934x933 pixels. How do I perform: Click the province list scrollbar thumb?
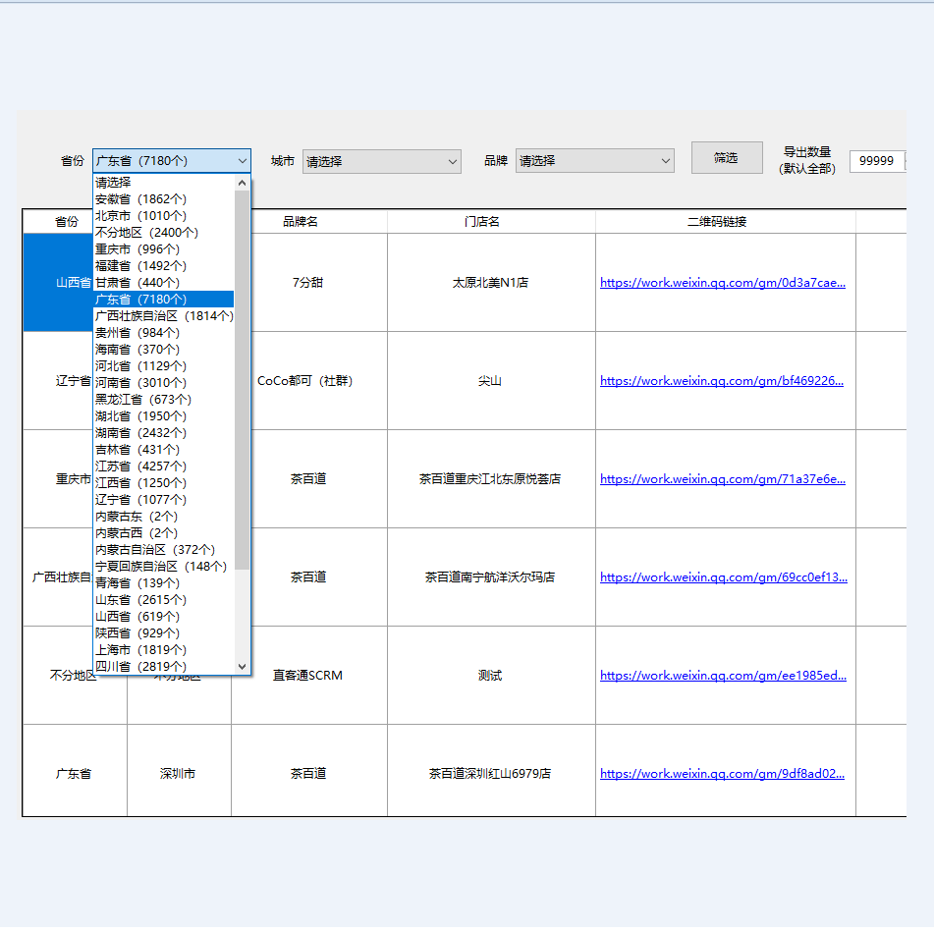[243, 378]
